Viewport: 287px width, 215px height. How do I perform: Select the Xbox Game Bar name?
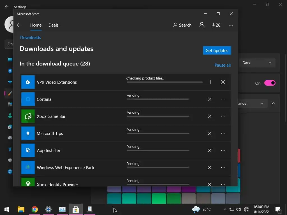[x=51, y=116]
